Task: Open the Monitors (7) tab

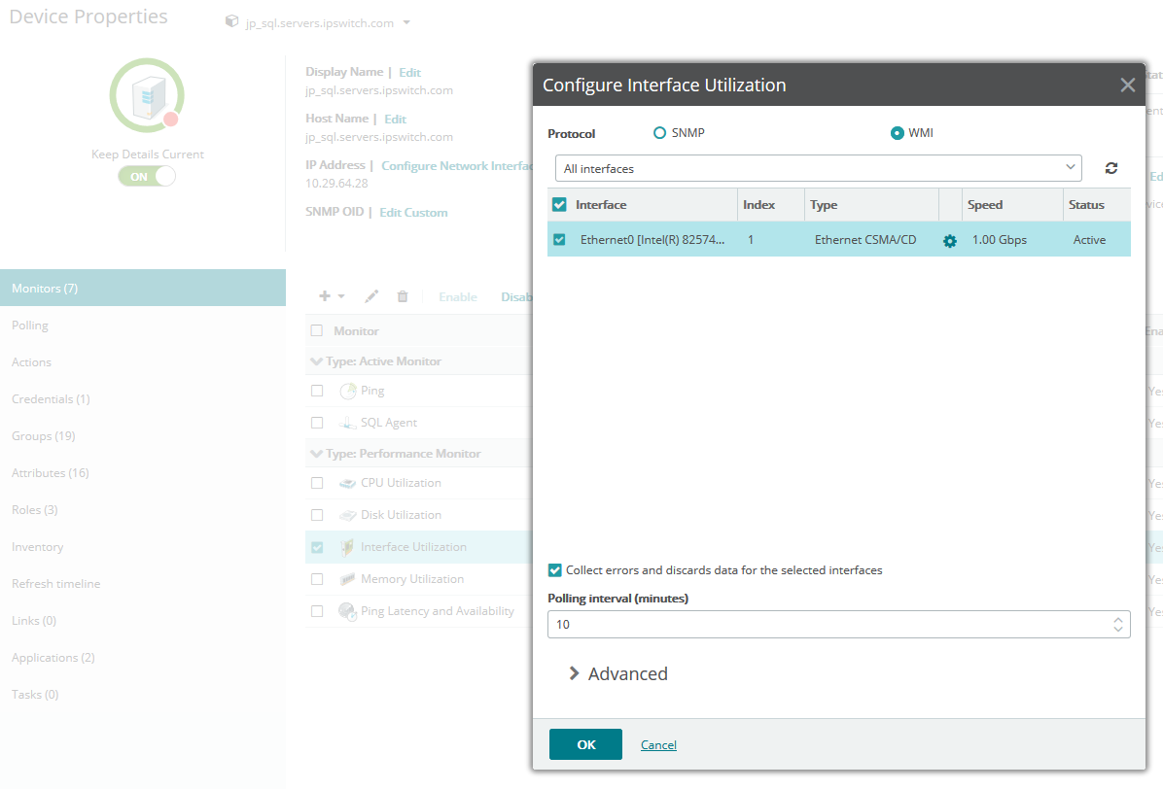Action: 142,288
